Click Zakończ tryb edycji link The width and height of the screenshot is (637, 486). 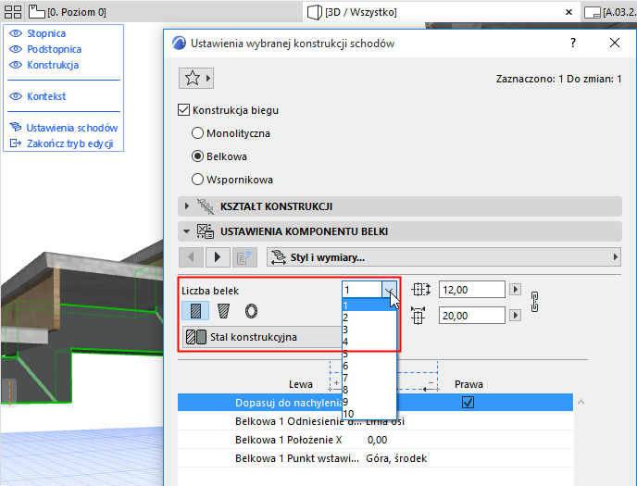pos(69,143)
